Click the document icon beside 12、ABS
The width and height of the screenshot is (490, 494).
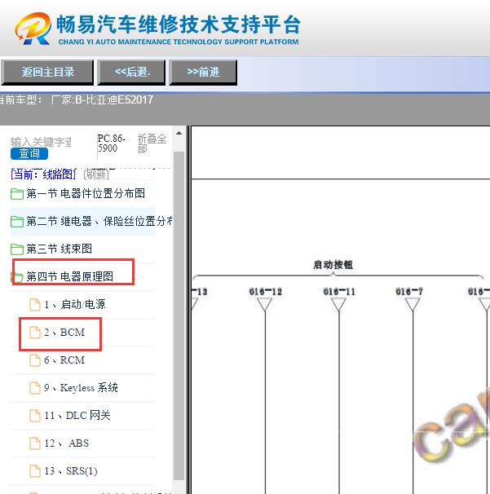(x=35, y=443)
